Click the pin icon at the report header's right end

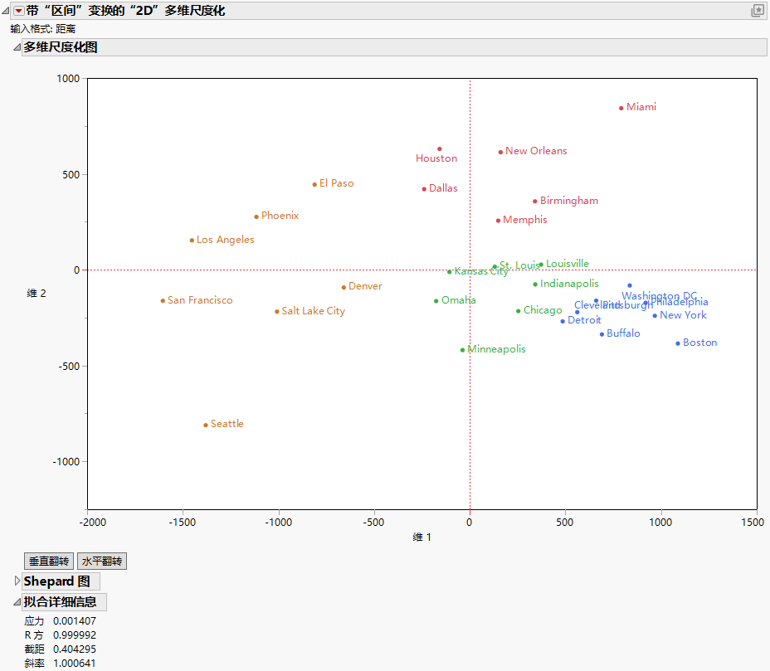(758, 11)
